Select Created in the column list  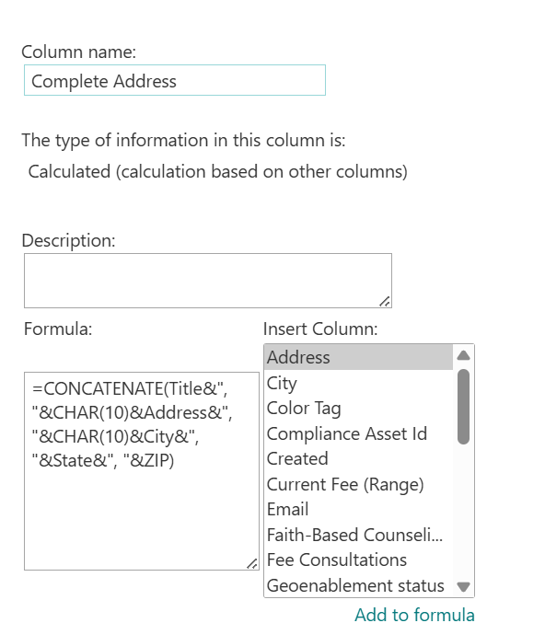coord(358,459)
